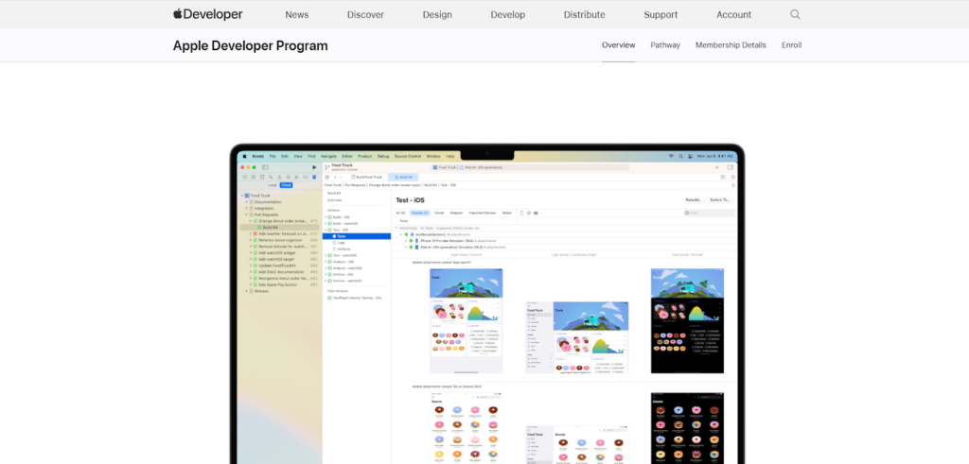The width and height of the screenshot is (969, 464).
Task: Open the News menu on the Apple Developer site
Action: pos(296,15)
